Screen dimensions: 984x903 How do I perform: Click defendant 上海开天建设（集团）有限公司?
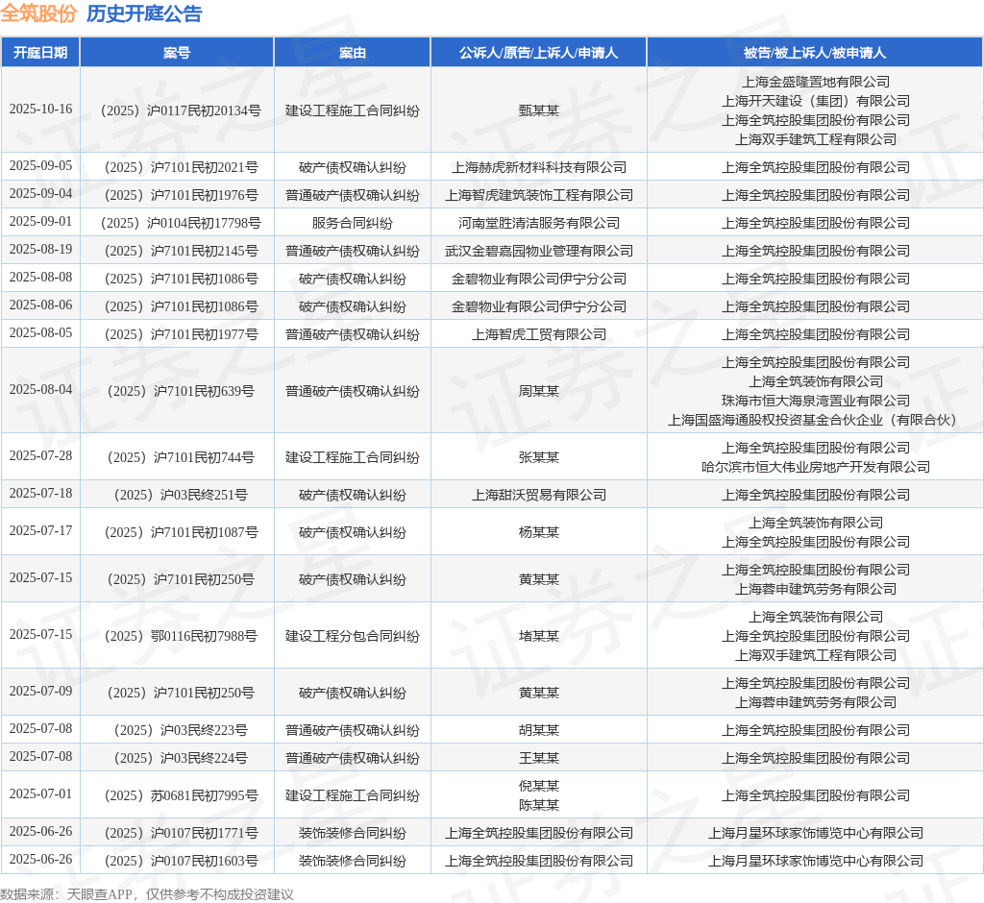click(x=816, y=101)
